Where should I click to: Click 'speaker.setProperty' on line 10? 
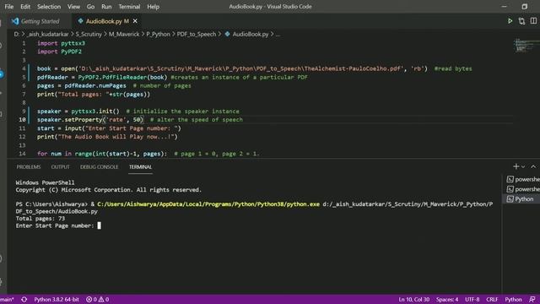69,120
